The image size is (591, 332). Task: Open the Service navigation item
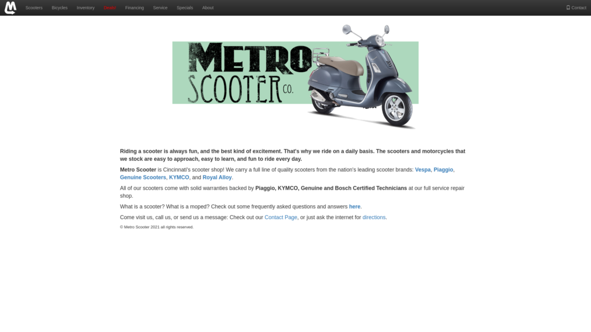[160, 8]
